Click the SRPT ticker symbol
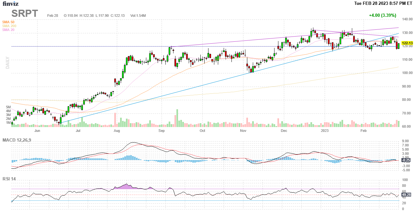Viewport: 415px width, 214px height. tap(25, 14)
